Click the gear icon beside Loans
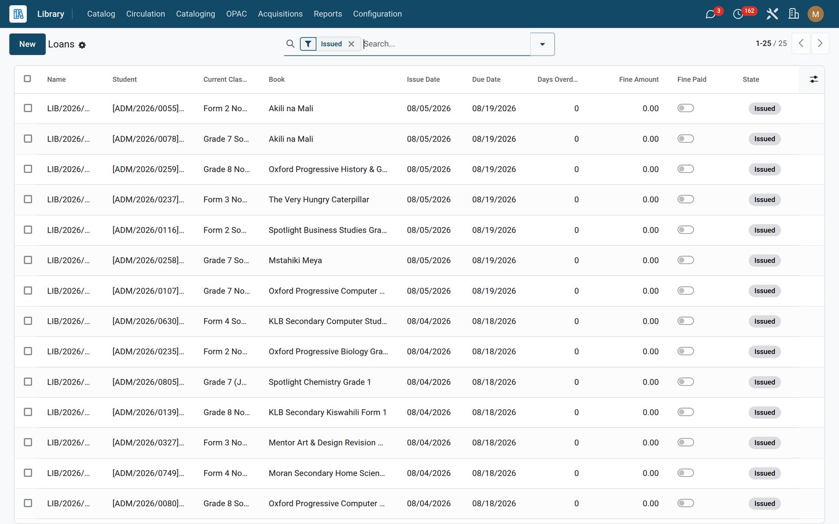The width and height of the screenshot is (839, 524). click(82, 45)
